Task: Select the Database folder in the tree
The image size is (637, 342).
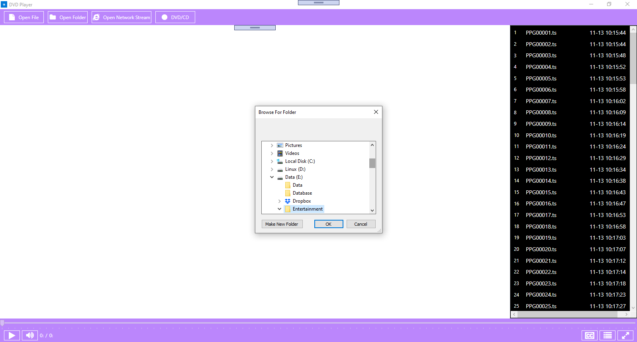Action: point(302,193)
